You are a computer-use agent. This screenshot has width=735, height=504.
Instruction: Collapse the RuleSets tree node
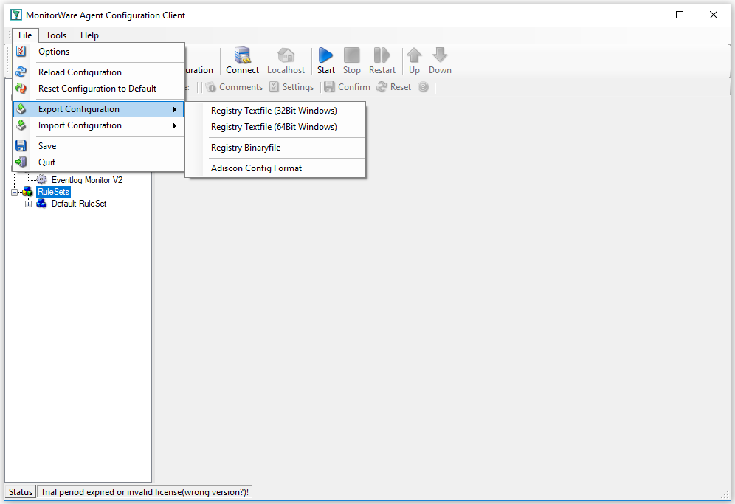pos(15,192)
